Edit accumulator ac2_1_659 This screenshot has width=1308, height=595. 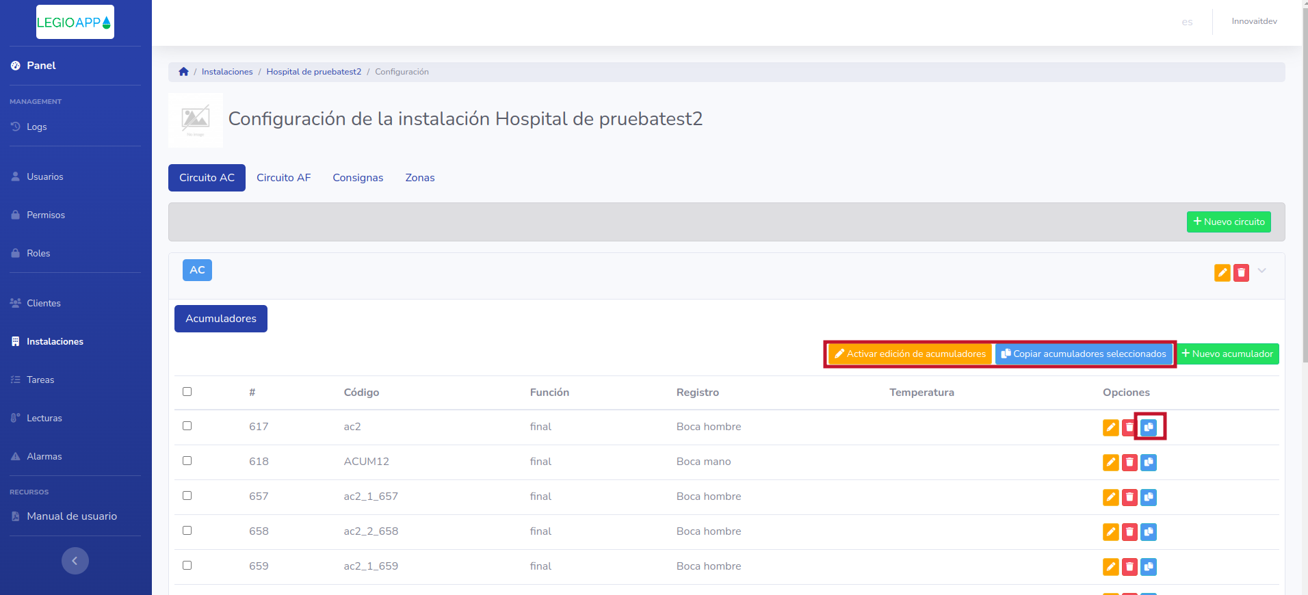[x=1110, y=567]
